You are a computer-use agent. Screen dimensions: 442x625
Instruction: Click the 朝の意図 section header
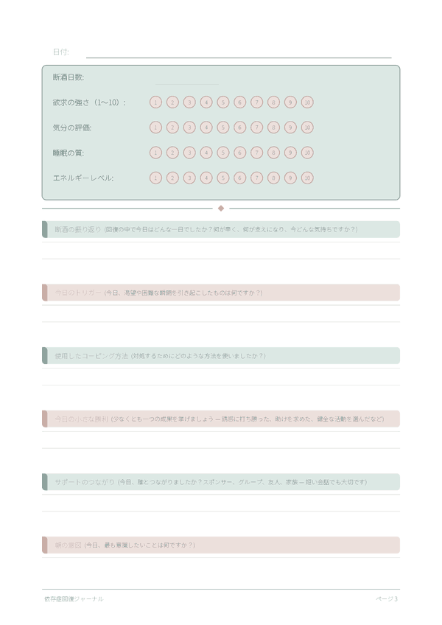click(221, 545)
